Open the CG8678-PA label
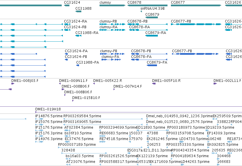Viewport: 242px width, 166px height. tap(141, 57)
